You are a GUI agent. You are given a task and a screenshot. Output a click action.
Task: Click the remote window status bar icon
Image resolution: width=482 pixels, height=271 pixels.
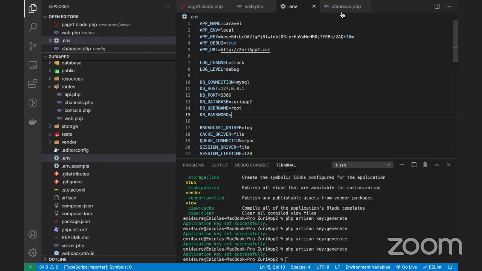30,267
